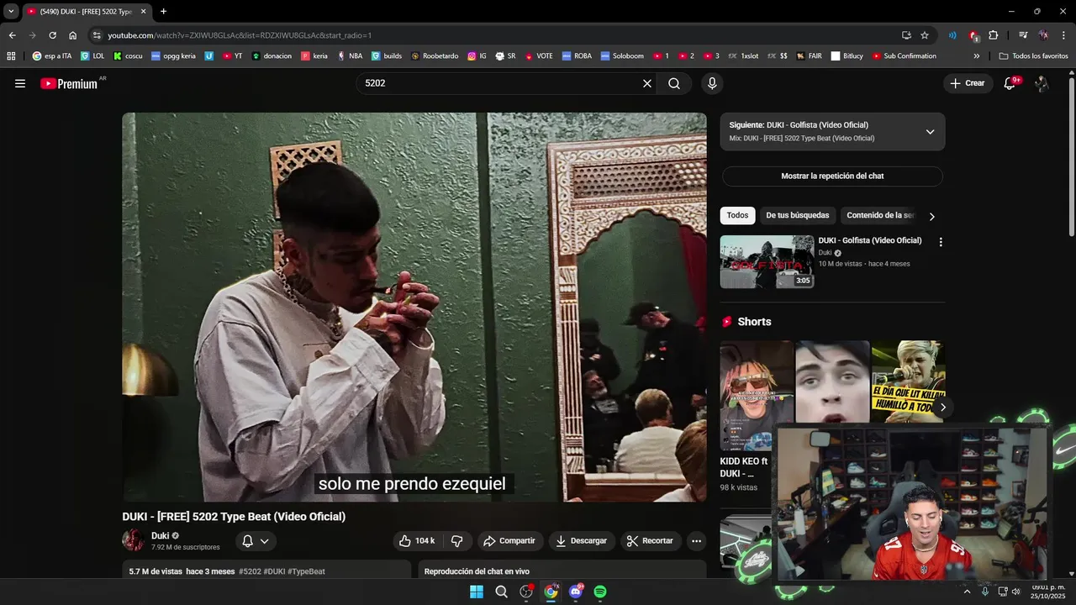The image size is (1076, 605).
Task: Open Spotify from the taskbar
Action: [x=600, y=592]
